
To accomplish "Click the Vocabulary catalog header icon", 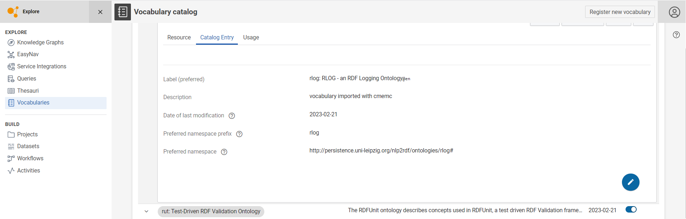I will click(122, 12).
